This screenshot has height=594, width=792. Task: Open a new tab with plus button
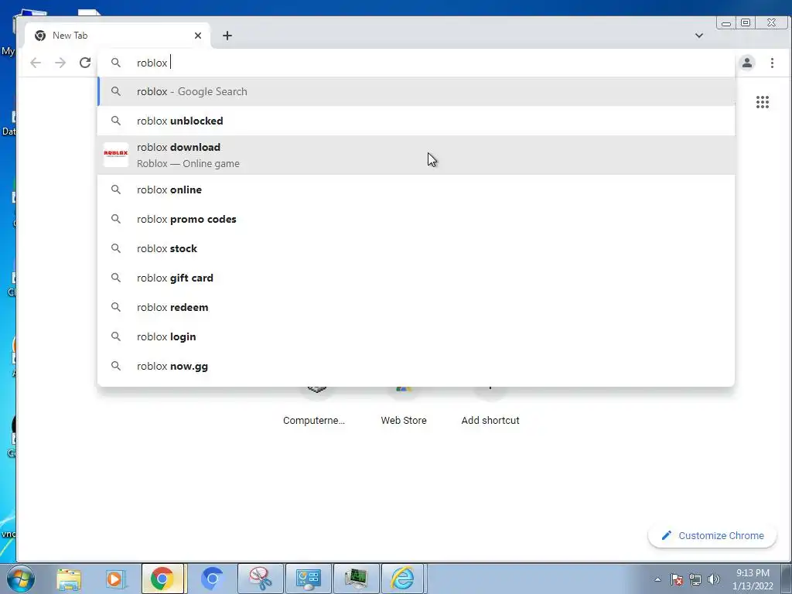227,36
